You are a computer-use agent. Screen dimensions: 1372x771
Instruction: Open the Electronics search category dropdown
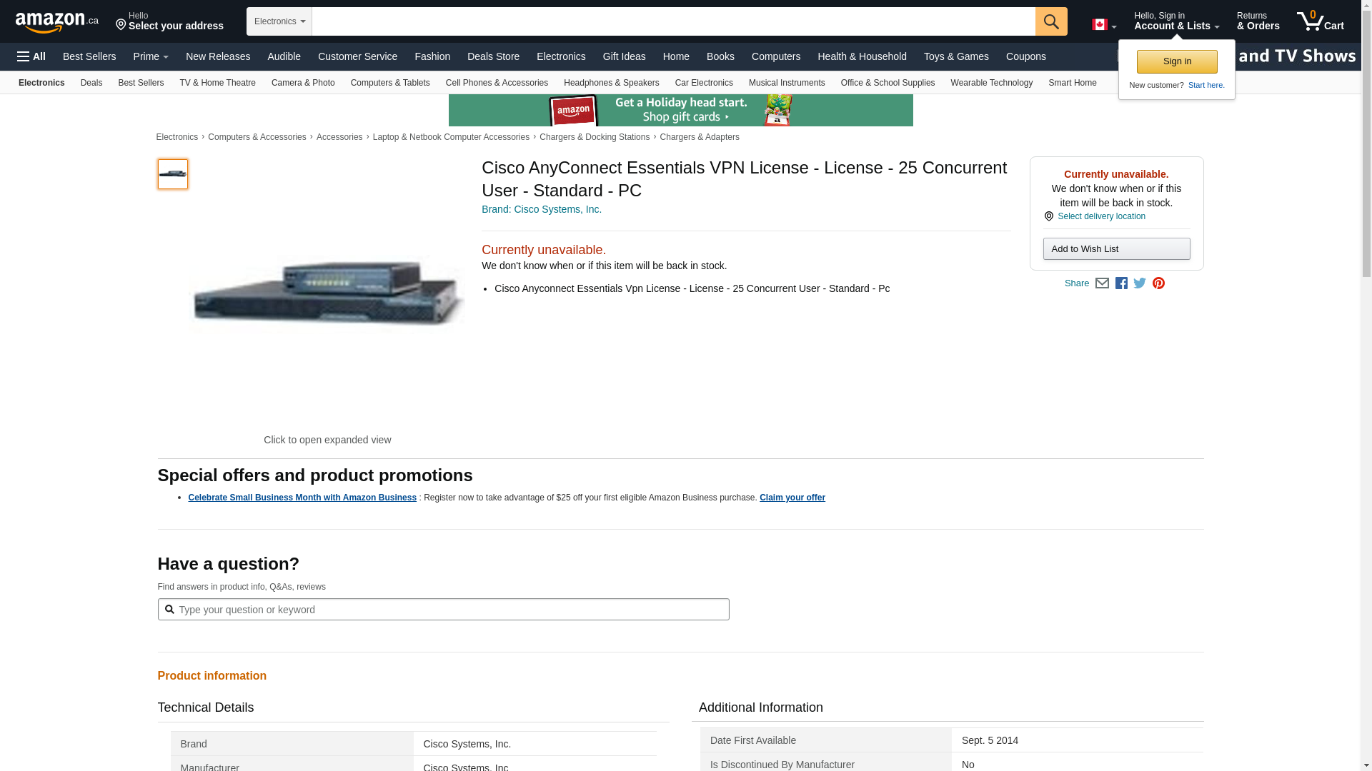point(279,21)
